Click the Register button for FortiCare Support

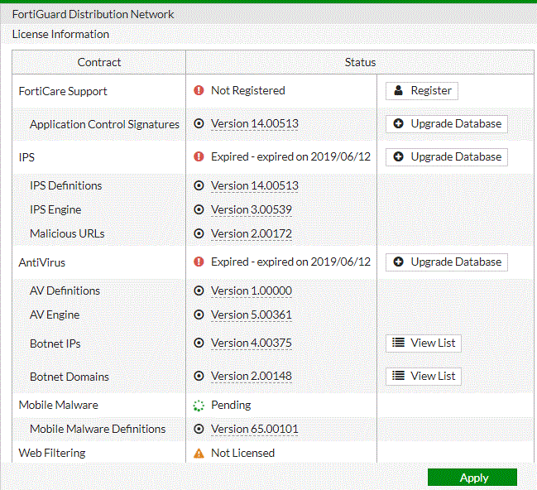click(421, 91)
